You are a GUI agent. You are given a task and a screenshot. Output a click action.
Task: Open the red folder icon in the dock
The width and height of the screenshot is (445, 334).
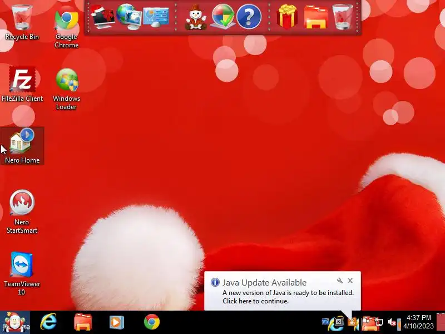tap(316, 18)
